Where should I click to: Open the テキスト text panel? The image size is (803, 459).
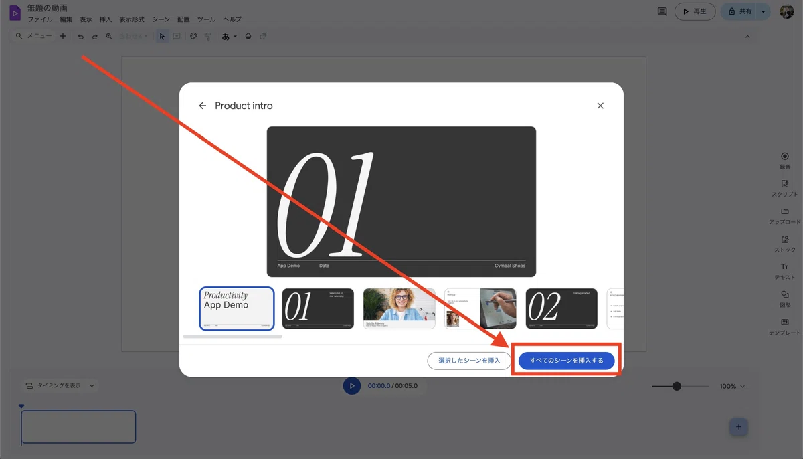[x=785, y=271]
